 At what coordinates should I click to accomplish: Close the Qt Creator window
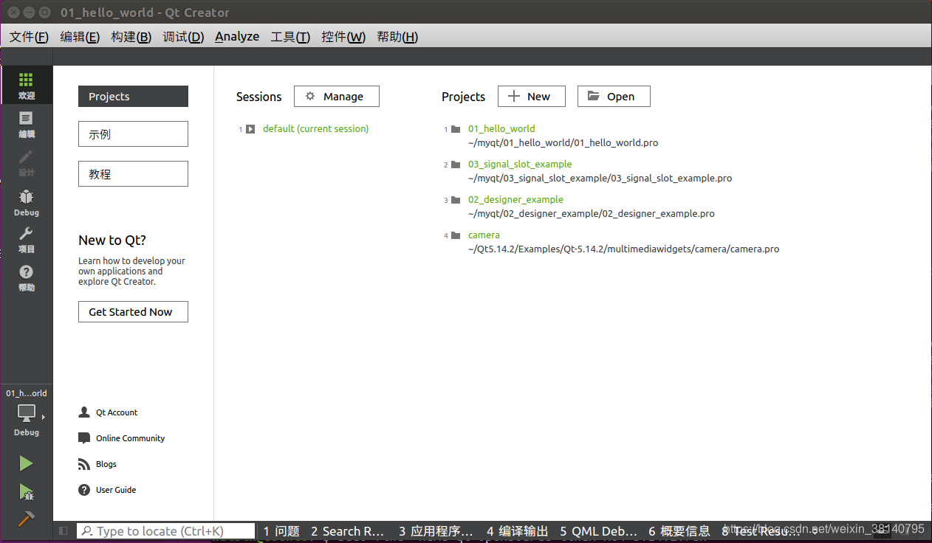click(x=12, y=13)
